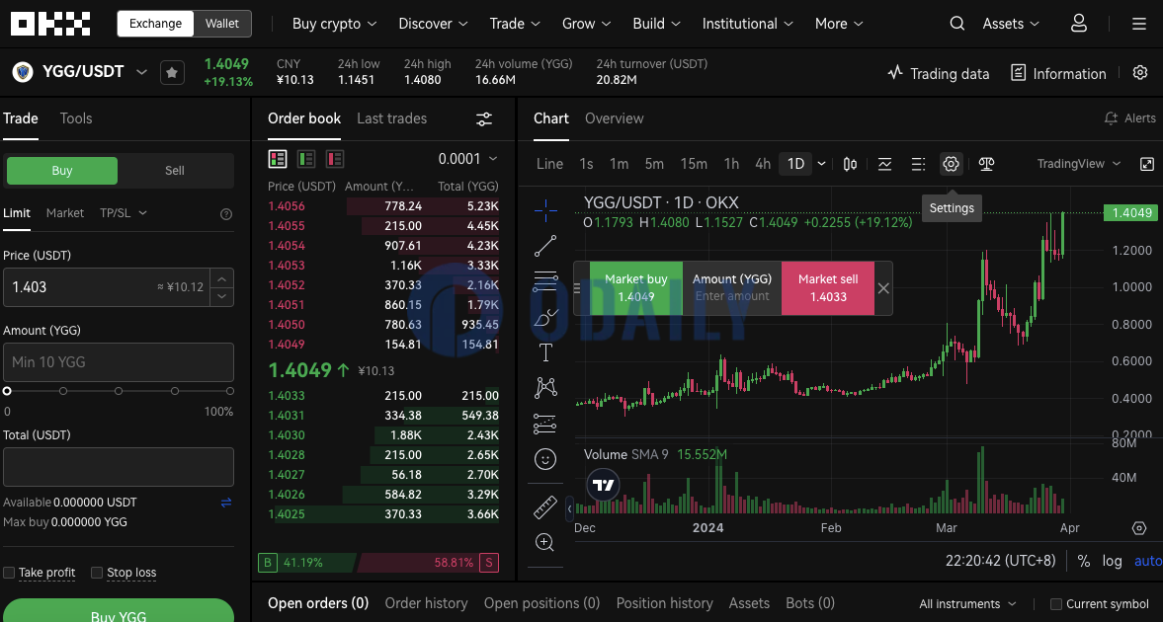This screenshot has width=1163, height=622.
Task: Toggle log scale on the chart
Action: pos(1112,561)
